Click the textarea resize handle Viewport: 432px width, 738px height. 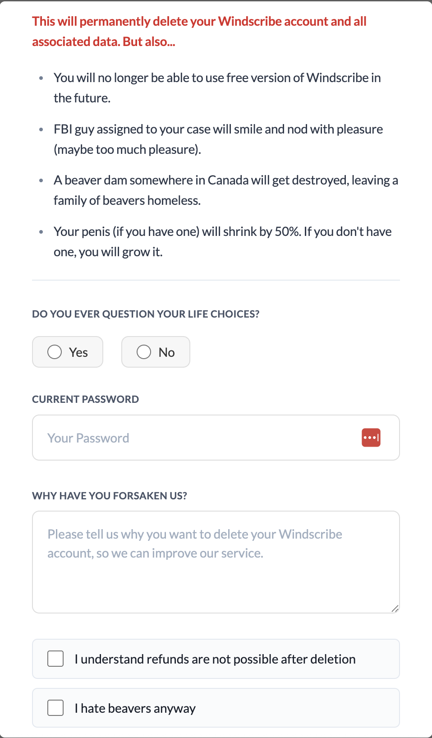[x=395, y=608]
